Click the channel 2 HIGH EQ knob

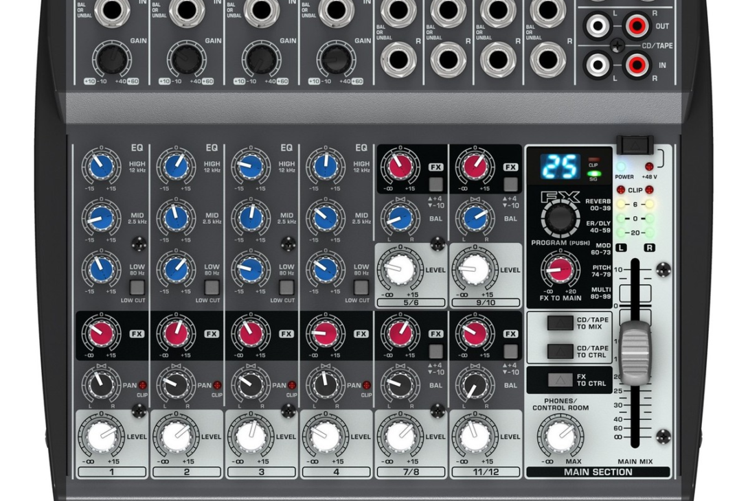pos(176,167)
